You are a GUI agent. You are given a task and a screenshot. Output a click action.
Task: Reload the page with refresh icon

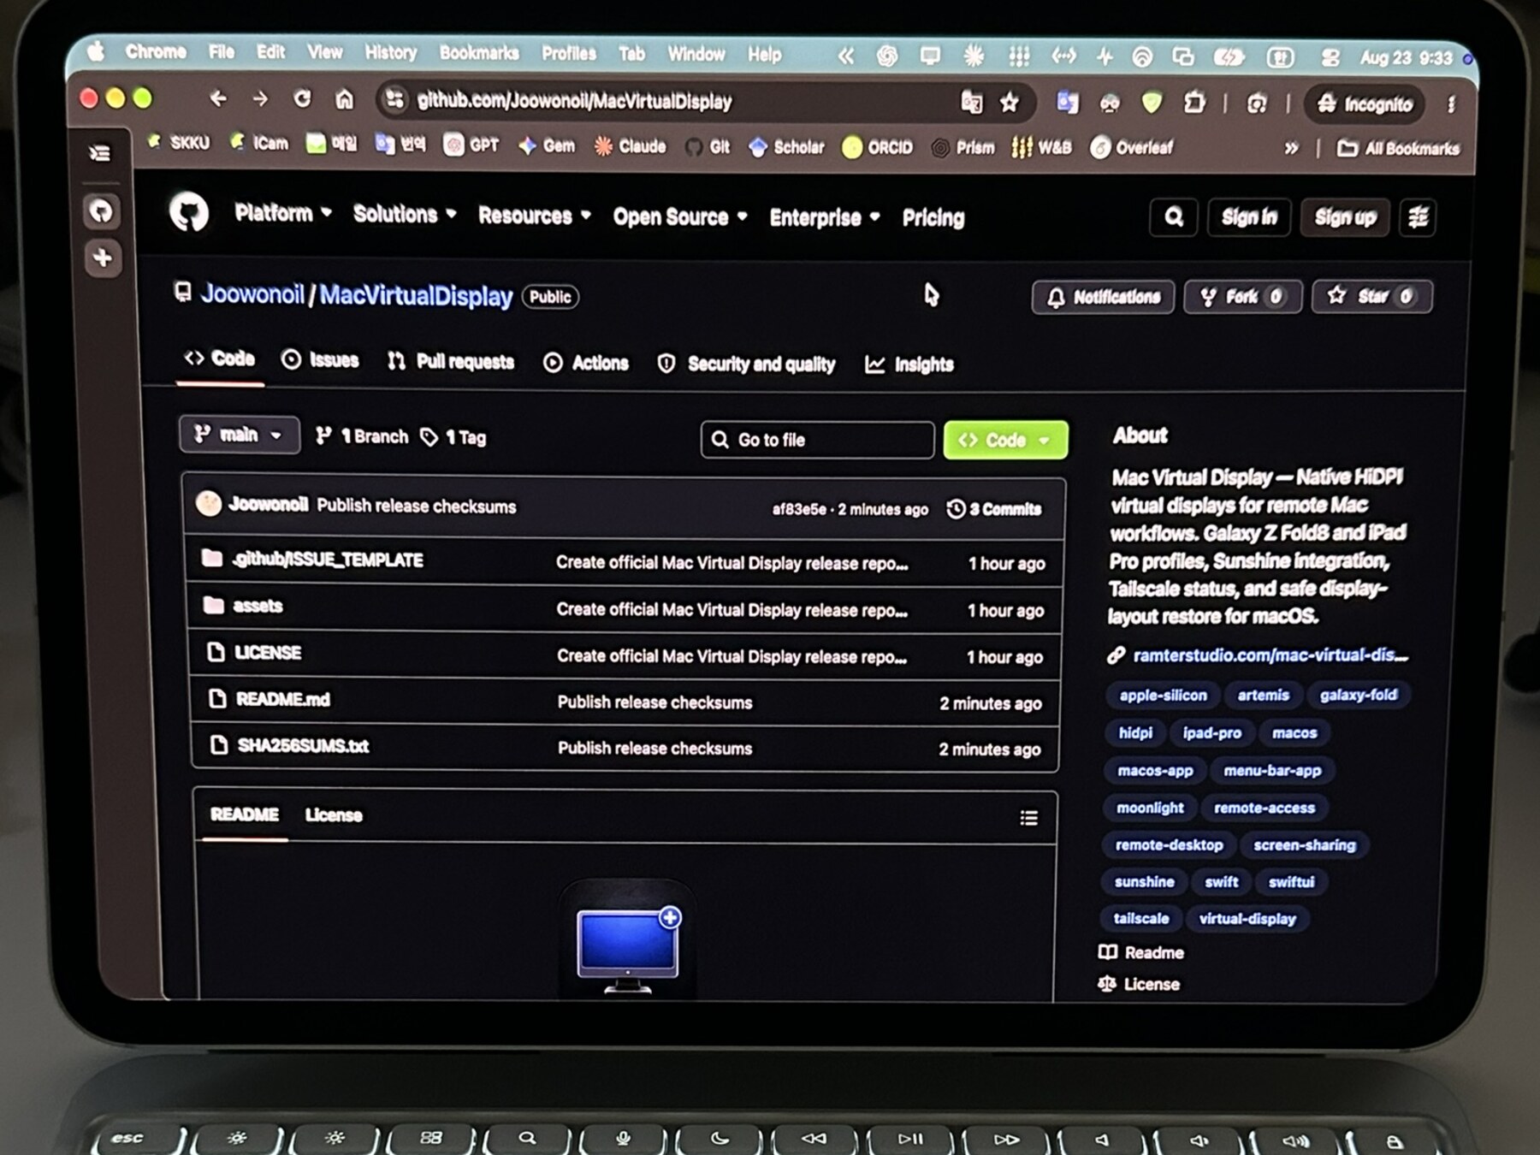302,99
